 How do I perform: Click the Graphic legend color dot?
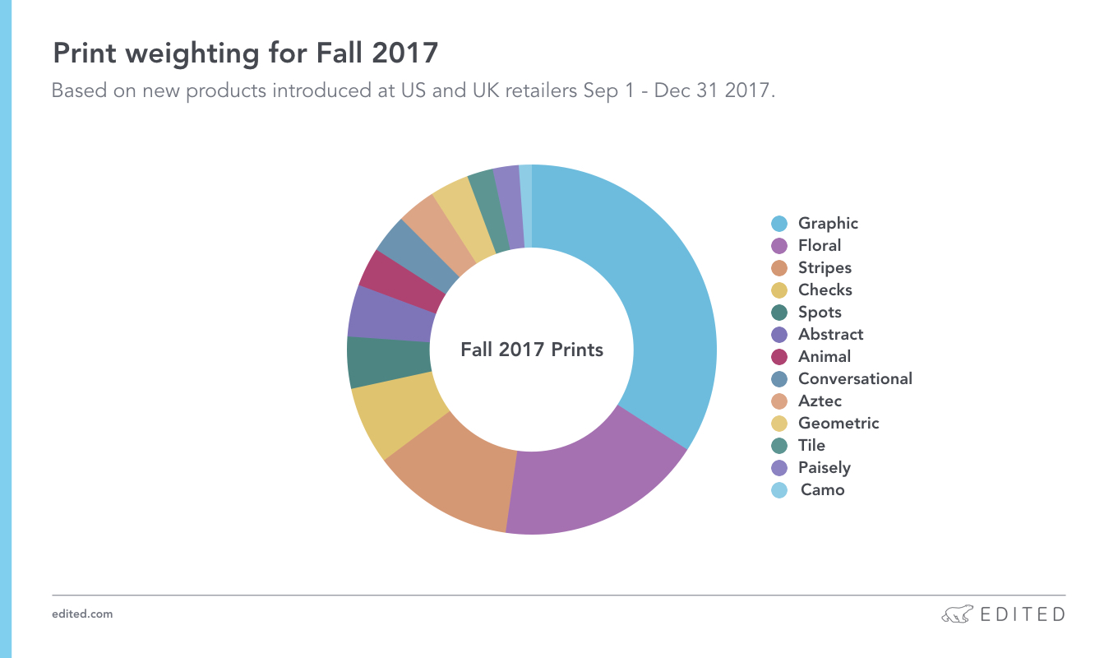click(x=780, y=224)
